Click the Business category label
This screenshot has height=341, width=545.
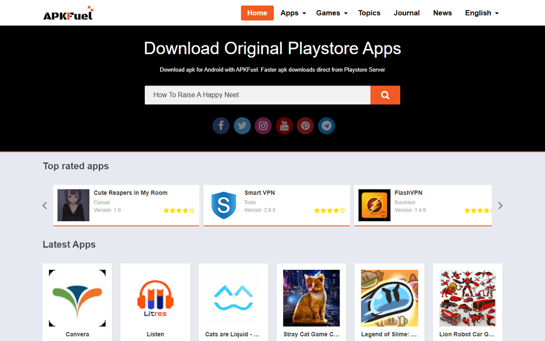[405, 202]
